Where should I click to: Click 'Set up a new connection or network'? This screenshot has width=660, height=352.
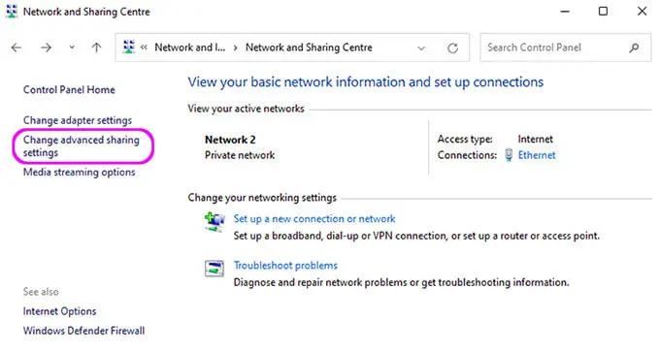[x=314, y=219]
